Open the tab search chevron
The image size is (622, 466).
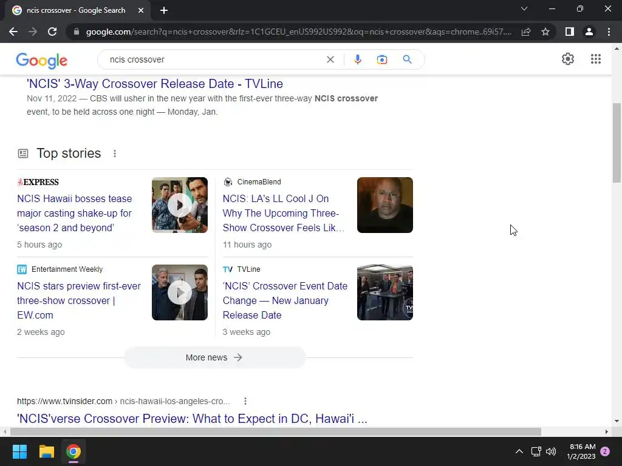pyautogui.click(x=524, y=8)
